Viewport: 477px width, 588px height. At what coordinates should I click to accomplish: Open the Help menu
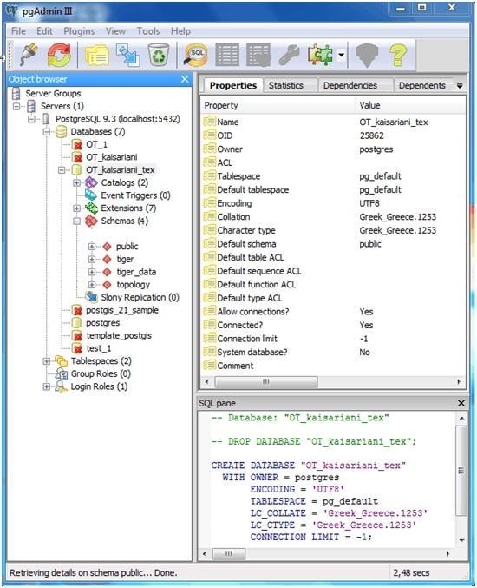tap(180, 31)
